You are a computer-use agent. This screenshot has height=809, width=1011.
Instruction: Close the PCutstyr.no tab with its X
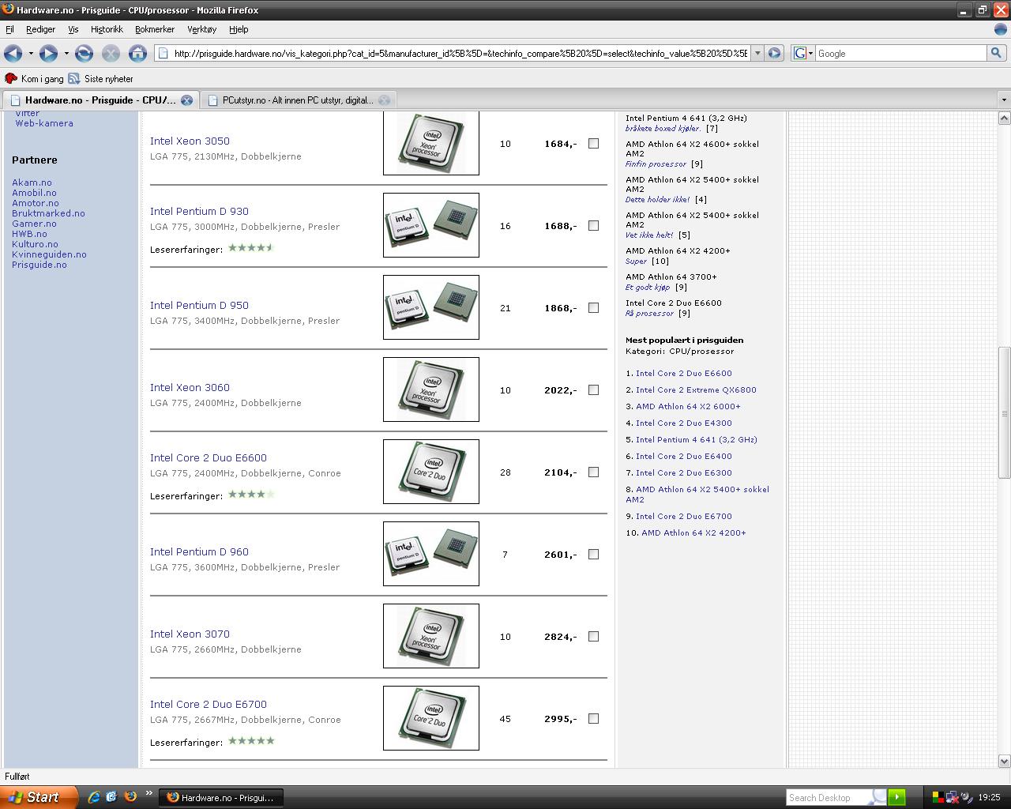384,100
